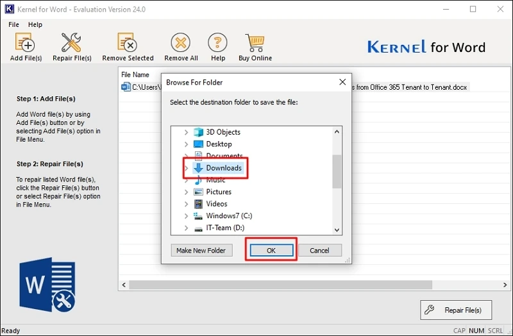The image size is (513, 336).
Task: Open the Help menu
Action: click(x=35, y=24)
